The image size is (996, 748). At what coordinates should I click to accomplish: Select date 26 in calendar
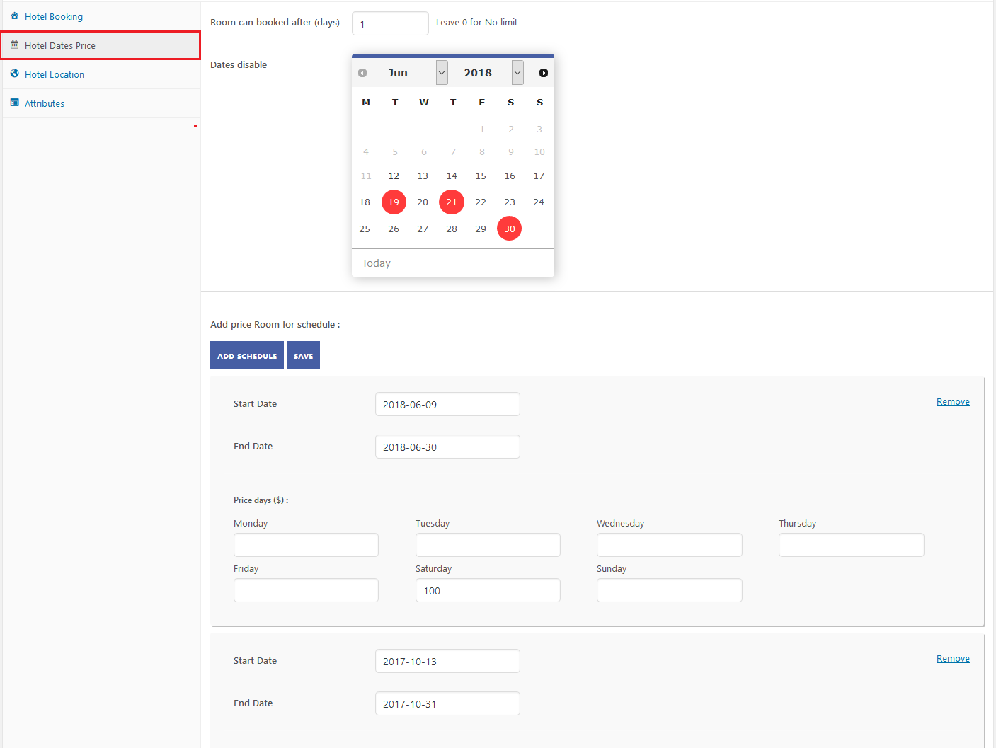coord(394,229)
